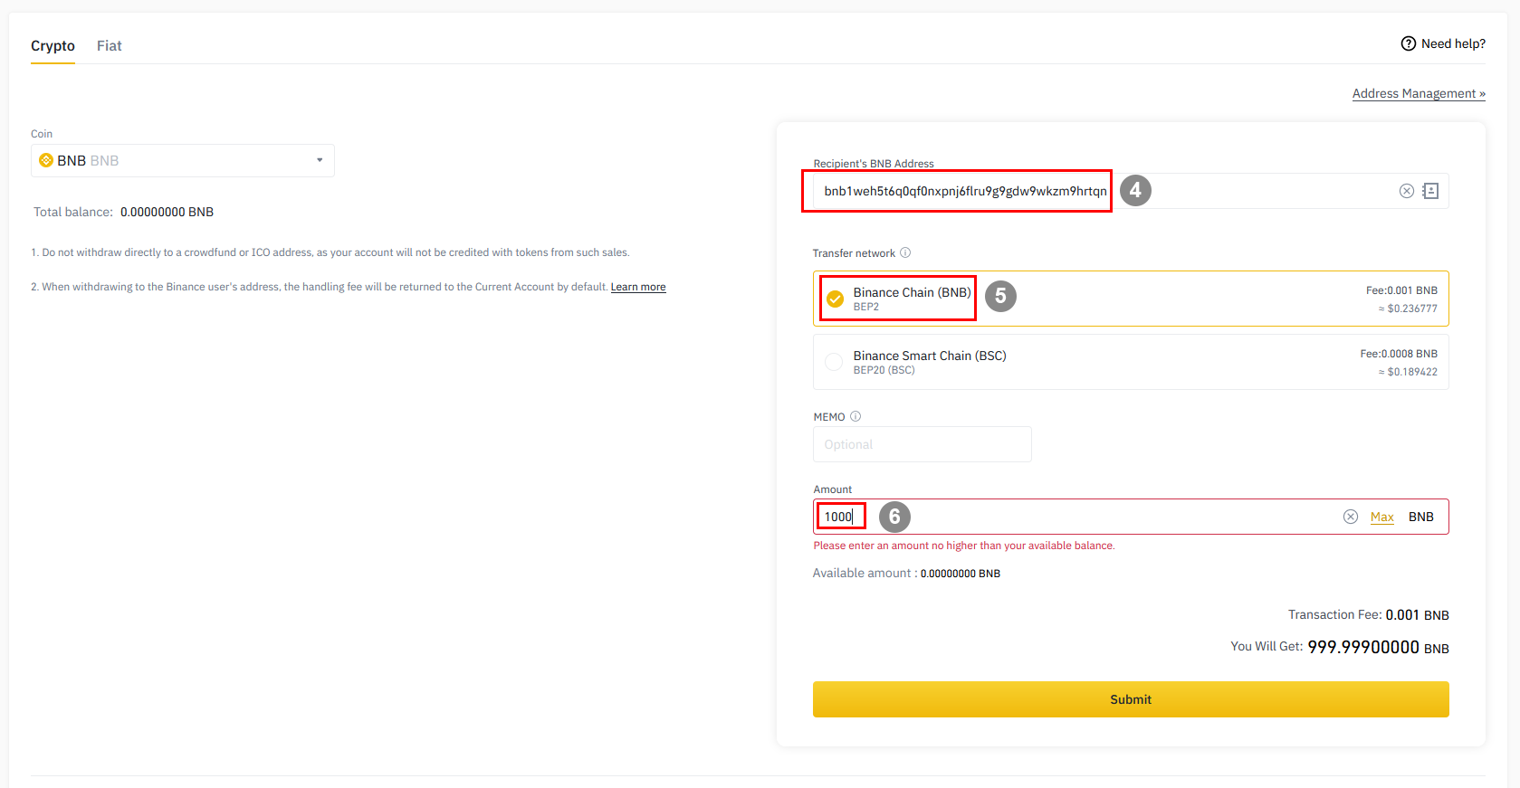
Task: Click the MEMO info icon
Action: pyautogui.click(x=856, y=417)
